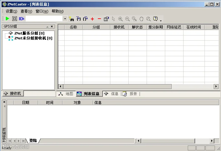221x151 pixels.
Task: Click the 网络延迟 column header
Action: (x=174, y=27)
